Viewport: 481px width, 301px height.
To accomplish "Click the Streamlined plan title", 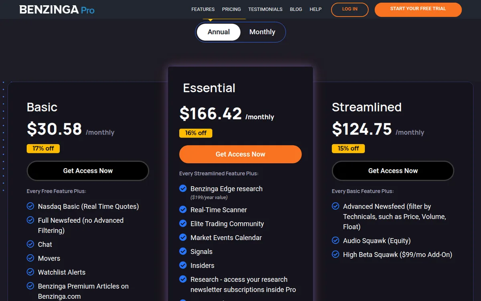I will click(367, 107).
